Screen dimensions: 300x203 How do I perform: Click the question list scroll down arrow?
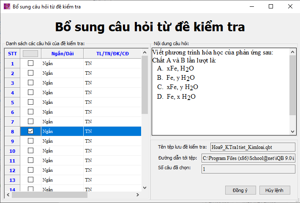click(145, 188)
